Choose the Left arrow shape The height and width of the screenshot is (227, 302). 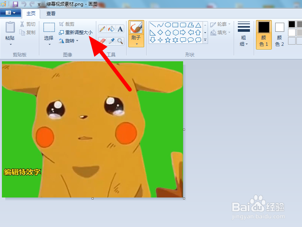pyautogui.click(x=191, y=33)
